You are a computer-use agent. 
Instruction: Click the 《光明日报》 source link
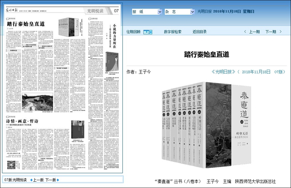pos(223,72)
